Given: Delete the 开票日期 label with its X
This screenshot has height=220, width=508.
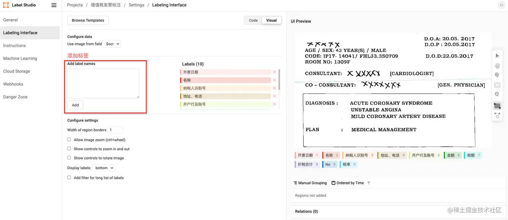Looking at the screenshot, I should (274, 72).
